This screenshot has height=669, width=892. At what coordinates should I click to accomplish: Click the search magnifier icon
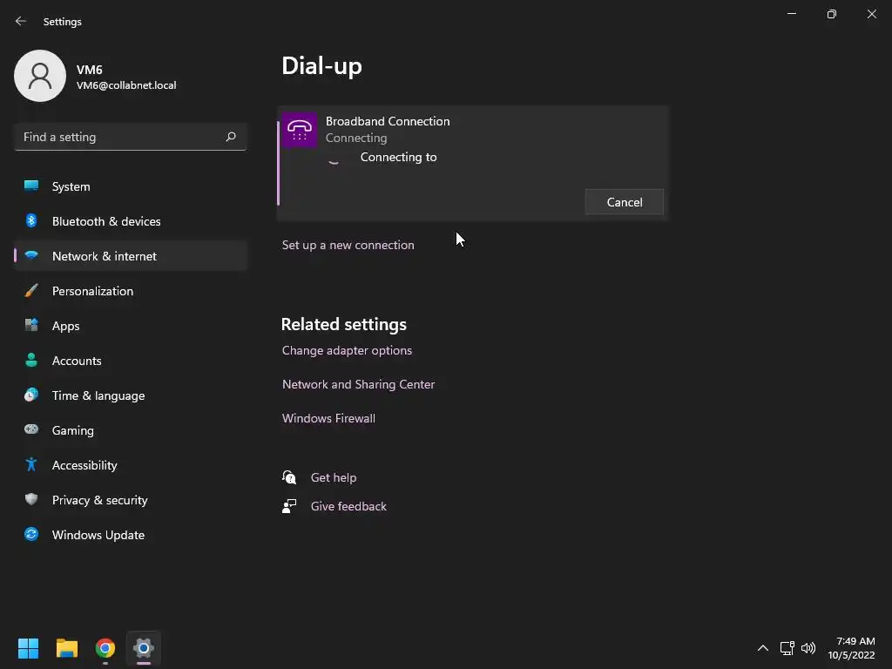(231, 137)
